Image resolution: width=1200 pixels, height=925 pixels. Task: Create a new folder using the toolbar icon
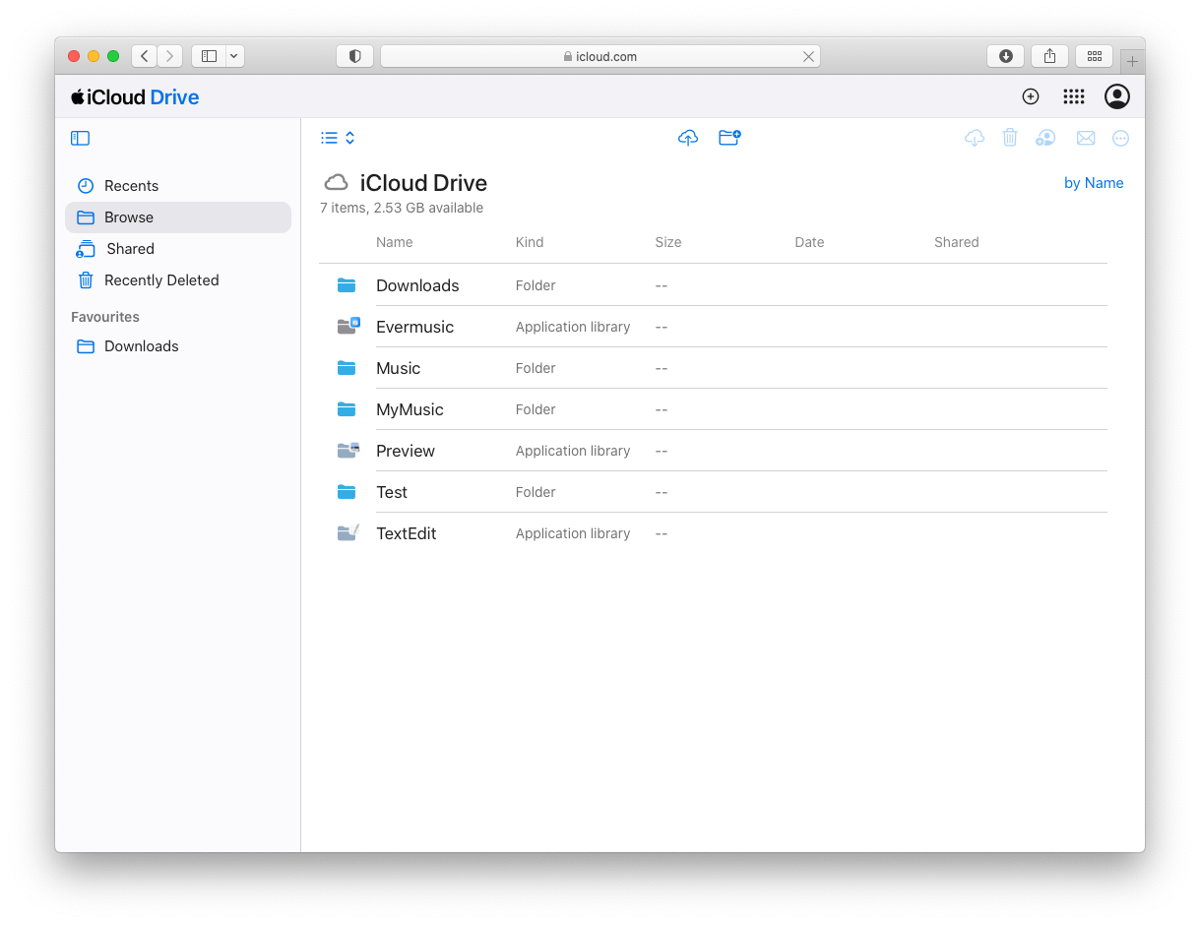(729, 138)
